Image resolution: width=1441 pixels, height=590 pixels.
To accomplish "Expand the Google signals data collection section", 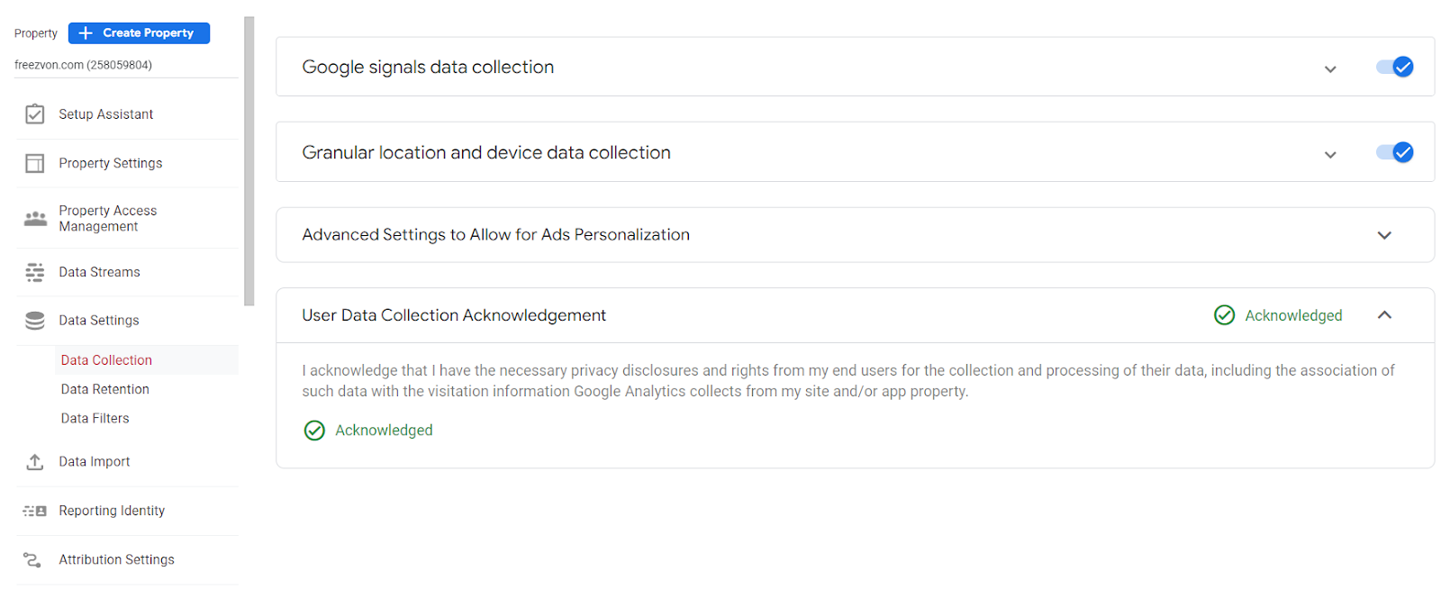I will (x=1330, y=69).
